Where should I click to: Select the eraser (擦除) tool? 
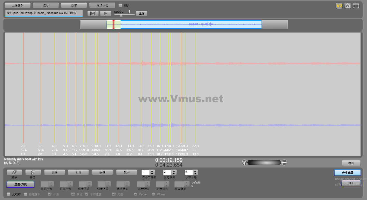14,172
